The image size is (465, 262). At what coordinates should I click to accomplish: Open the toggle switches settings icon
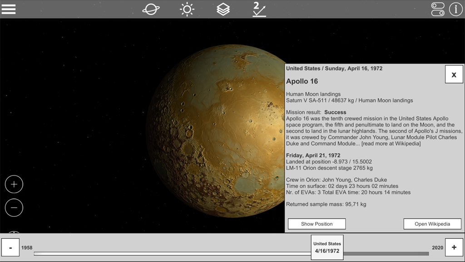(x=438, y=9)
